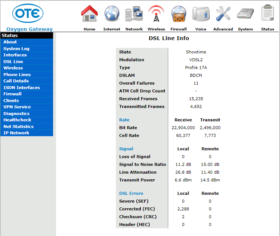
Task: Click the Wireless label in top navigation
Action: point(156,29)
